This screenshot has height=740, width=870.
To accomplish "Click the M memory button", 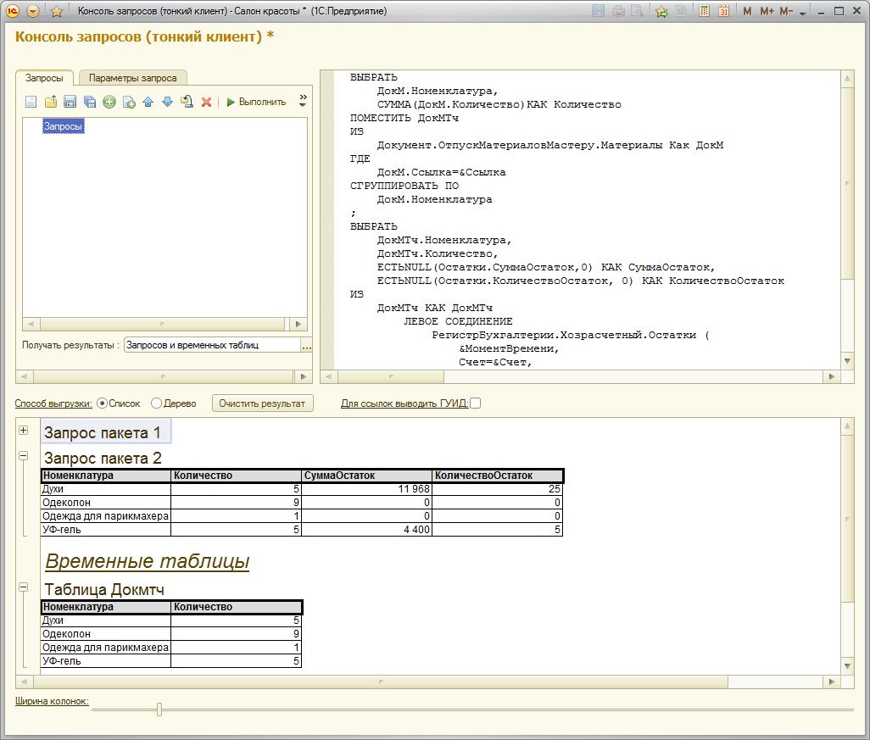I will (x=747, y=11).
